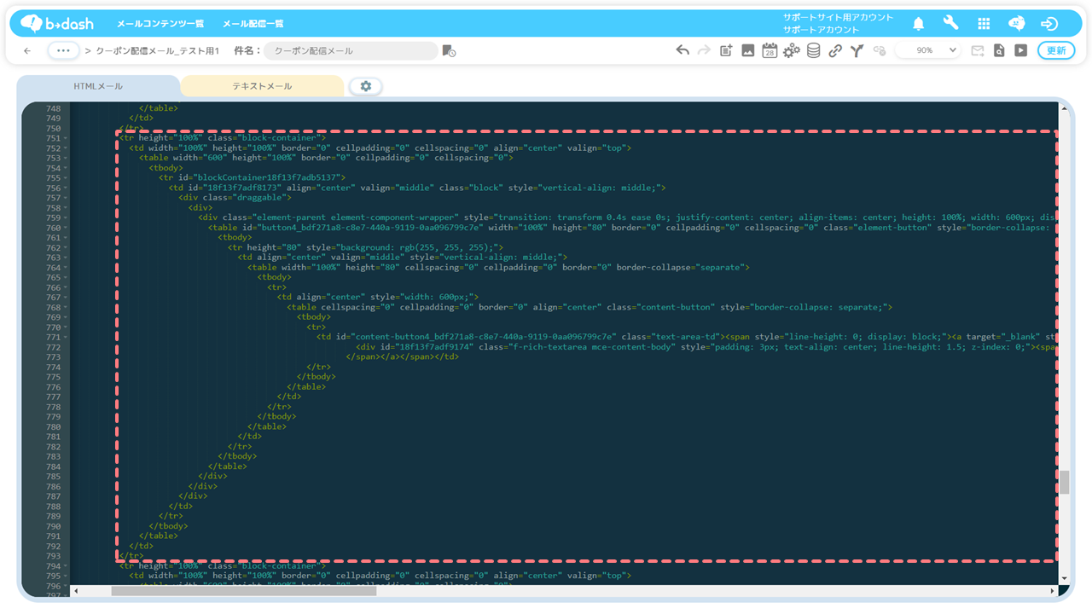
Task: Click line number 751
Action: pos(53,138)
